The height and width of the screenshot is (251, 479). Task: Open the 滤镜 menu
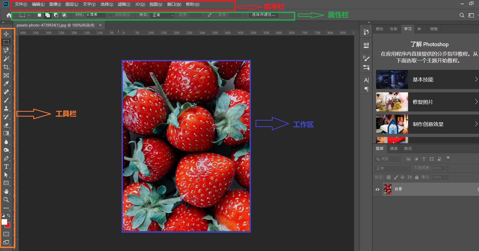point(124,4)
